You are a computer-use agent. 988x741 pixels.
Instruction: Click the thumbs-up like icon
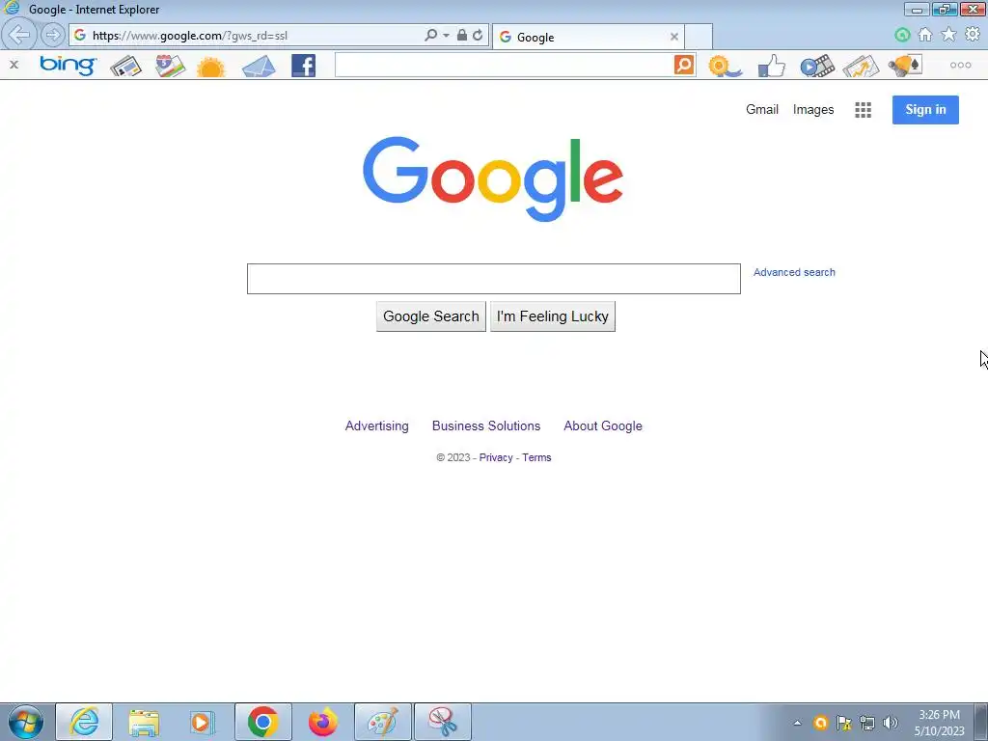pos(771,66)
